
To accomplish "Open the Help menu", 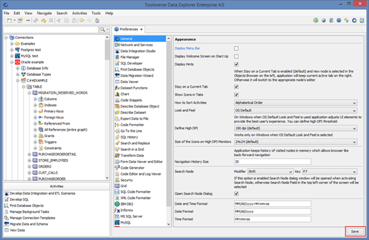I will pyautogui.click(x=109, y=13).
